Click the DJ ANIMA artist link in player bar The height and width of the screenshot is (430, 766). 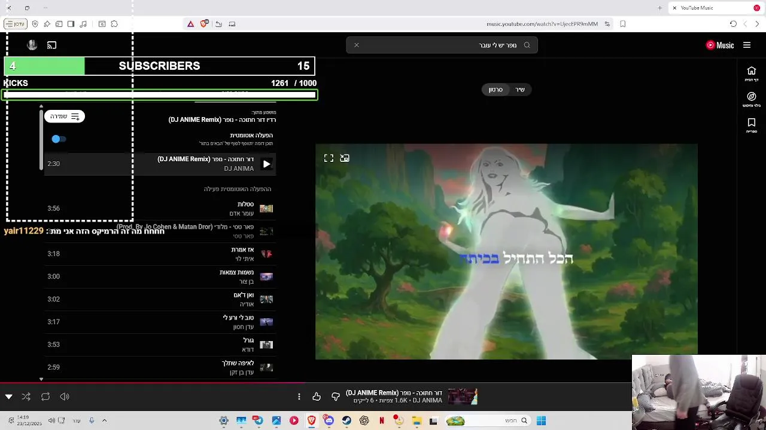click(427, 401)
